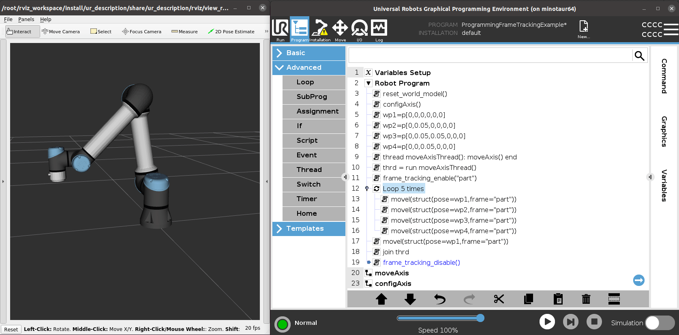Click the Reset button in RViz

click(x=11, y=329)
